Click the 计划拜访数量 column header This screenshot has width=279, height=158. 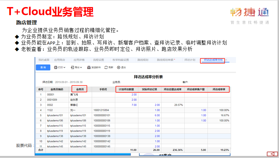pos(126,89)
